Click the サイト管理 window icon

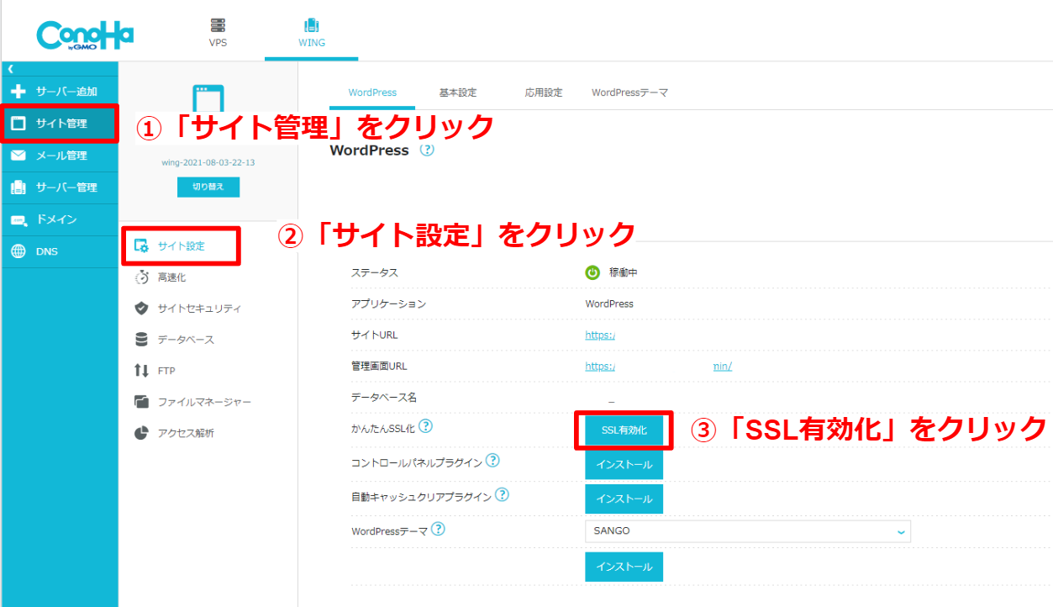click(18, 124)
